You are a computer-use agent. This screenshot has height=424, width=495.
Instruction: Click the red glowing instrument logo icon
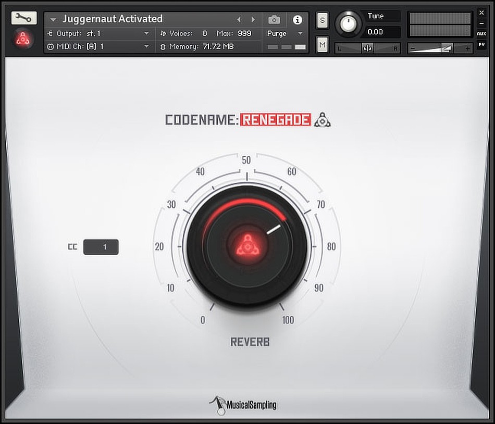pos(23,39)
